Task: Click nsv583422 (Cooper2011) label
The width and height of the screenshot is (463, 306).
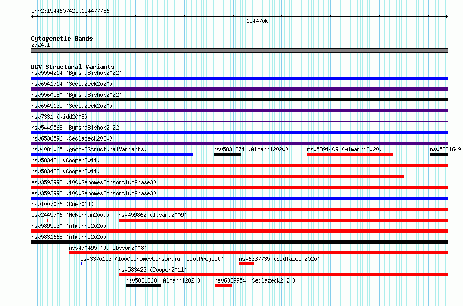Action: 66,171
